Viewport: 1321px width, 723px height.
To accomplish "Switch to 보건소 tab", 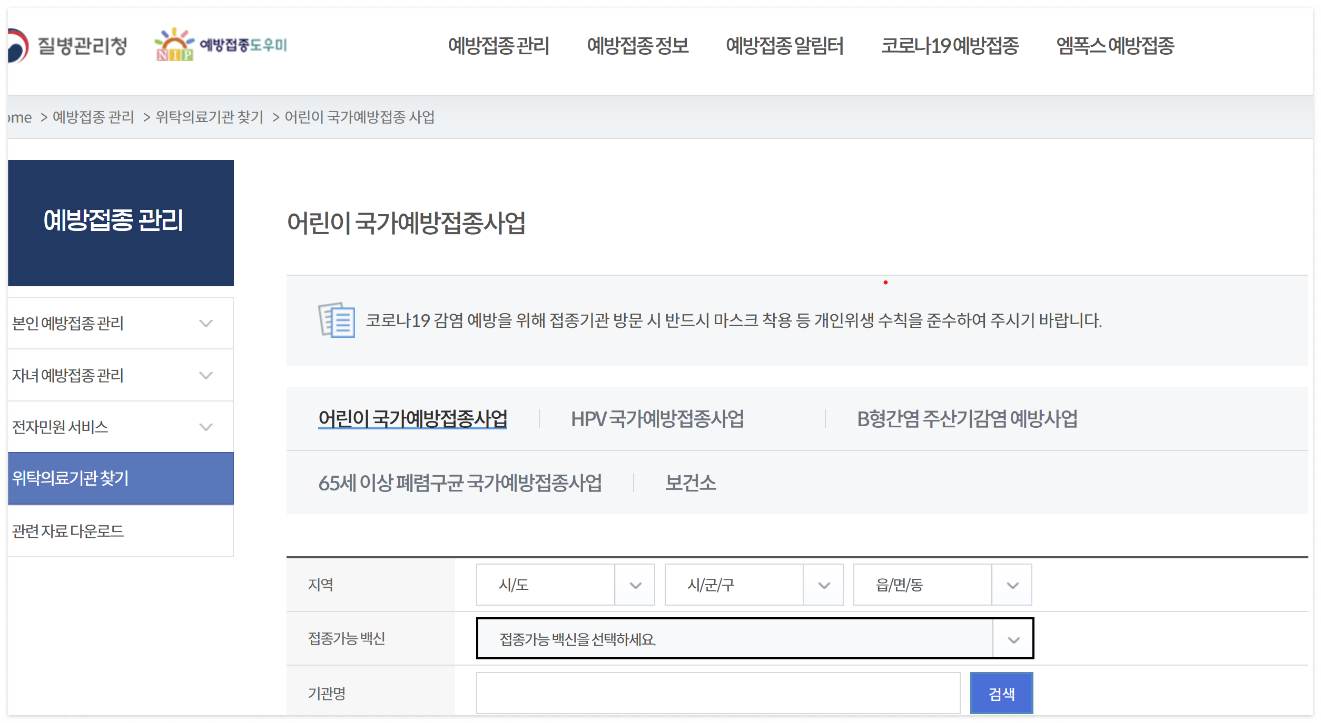I will [x=691, y=483].
